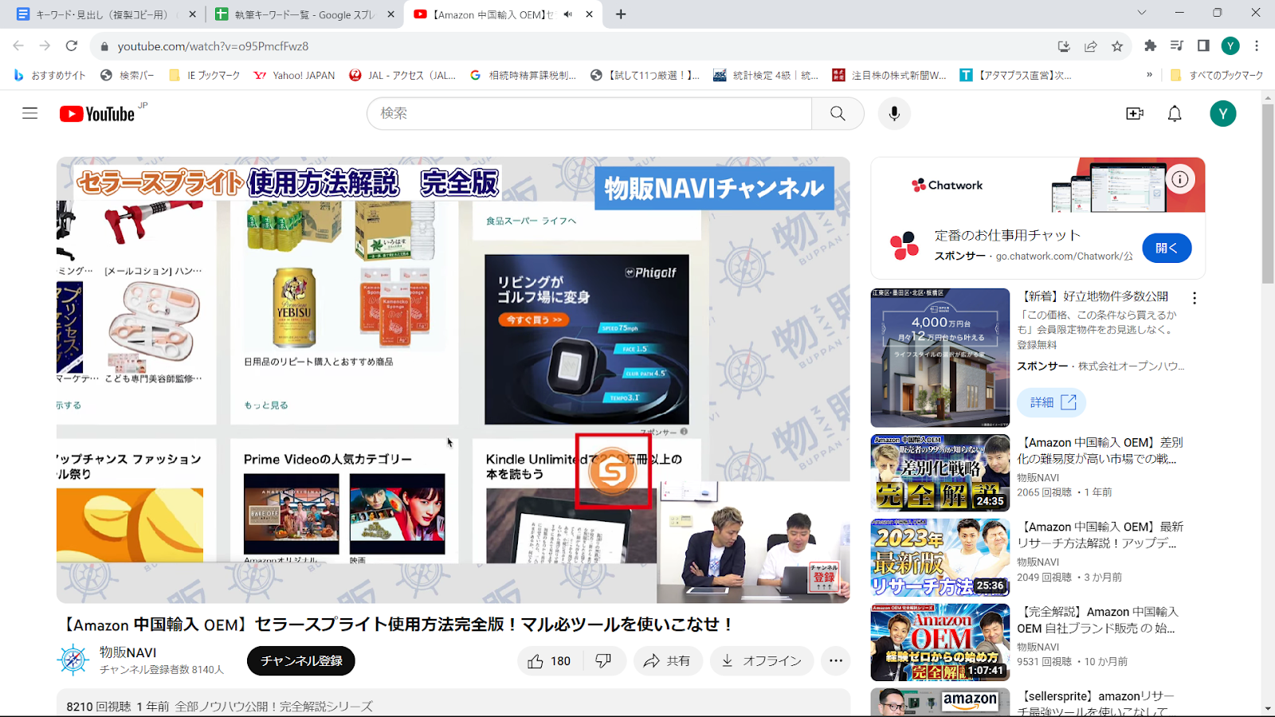Open 注目株の株式新聞 bookmark
1275x717 pixels.
point(889,75)
